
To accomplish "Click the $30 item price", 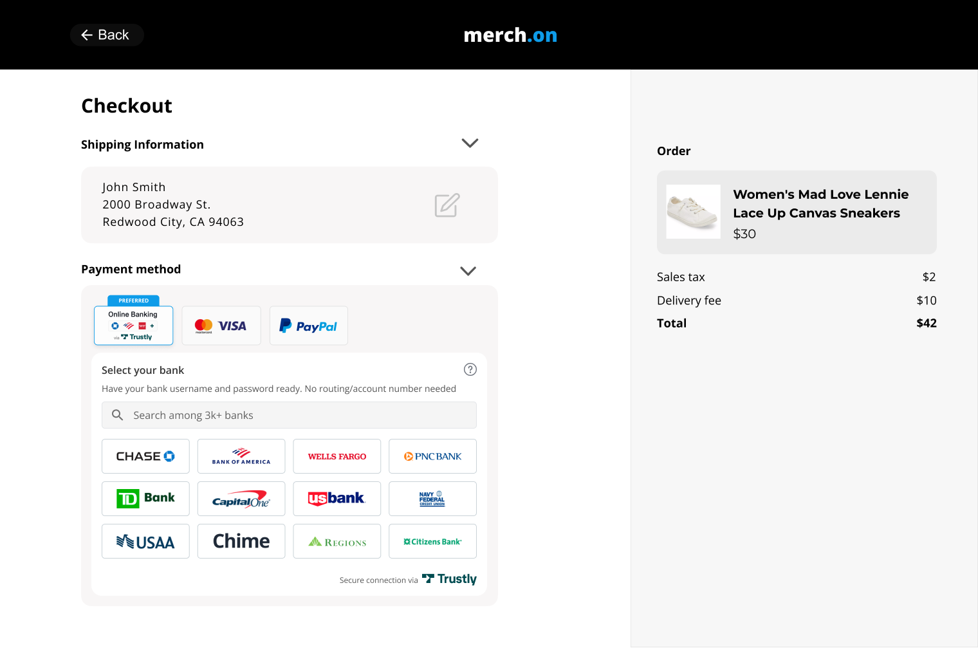I will coord(744,234).
